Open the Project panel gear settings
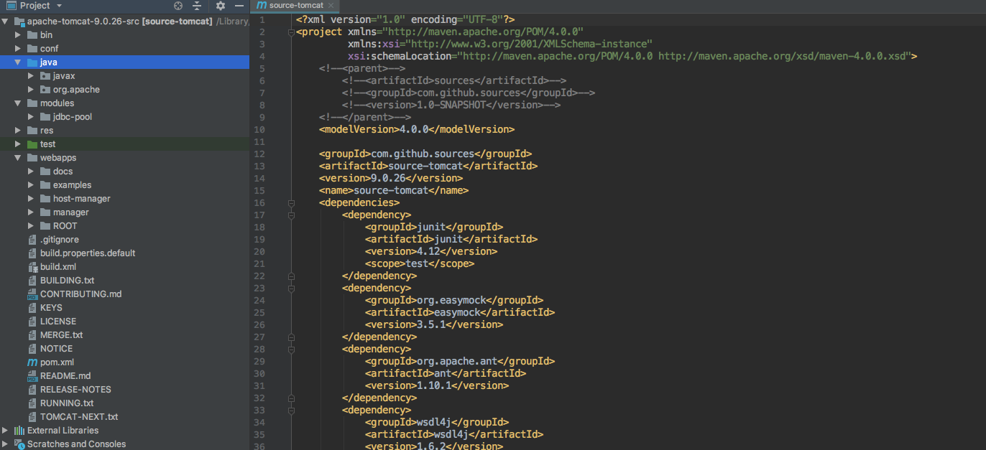 tap(221, 6)
